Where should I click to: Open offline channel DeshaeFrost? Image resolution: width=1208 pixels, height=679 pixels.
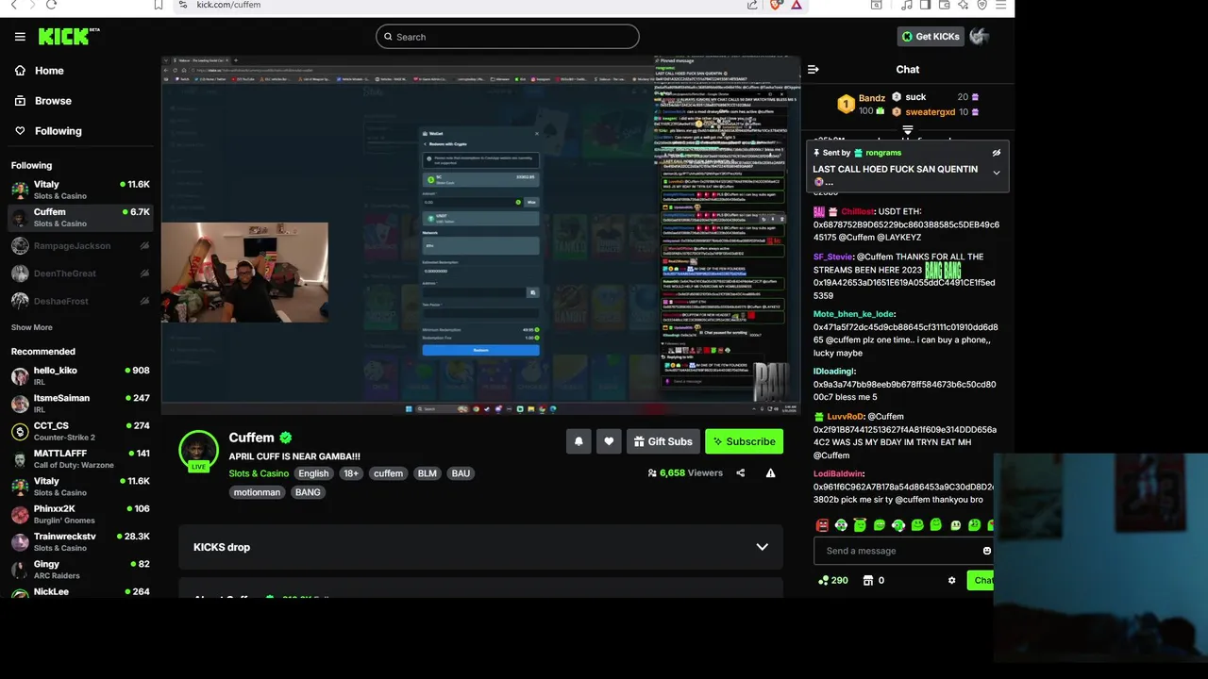click(x=80, y=301)
